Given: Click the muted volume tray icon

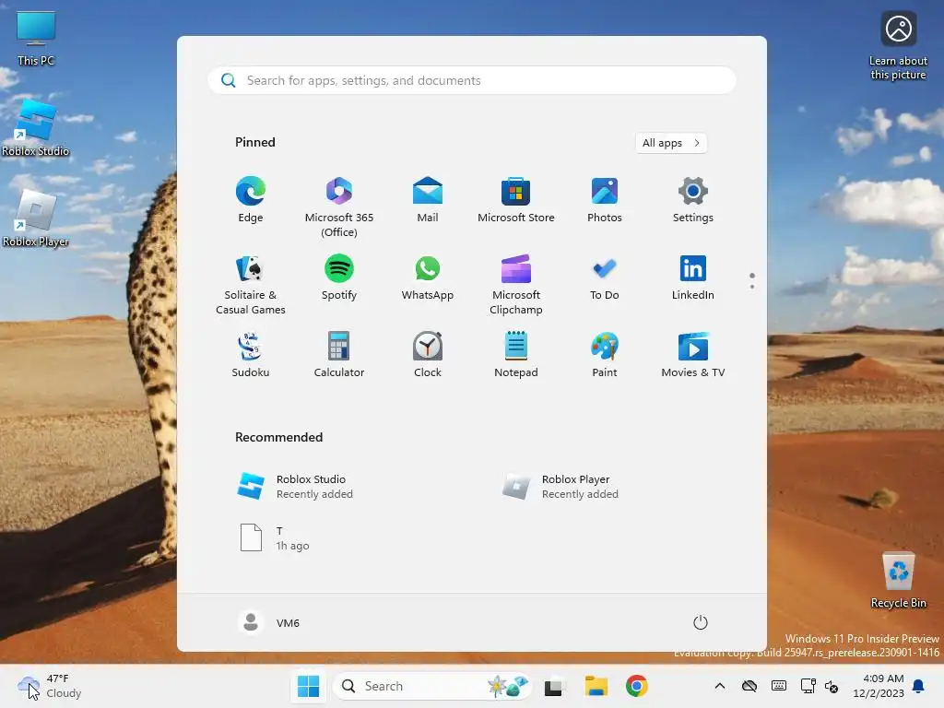Looking at the screenshot, I should tap(832, 686).
